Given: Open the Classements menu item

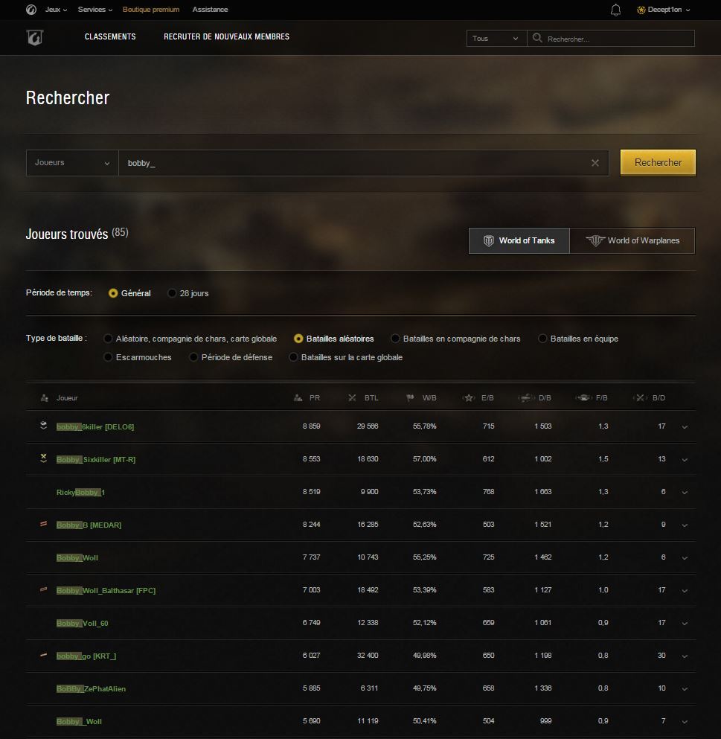Looking at the screenshot, I should pyautogui.click(x=110, y=37).
